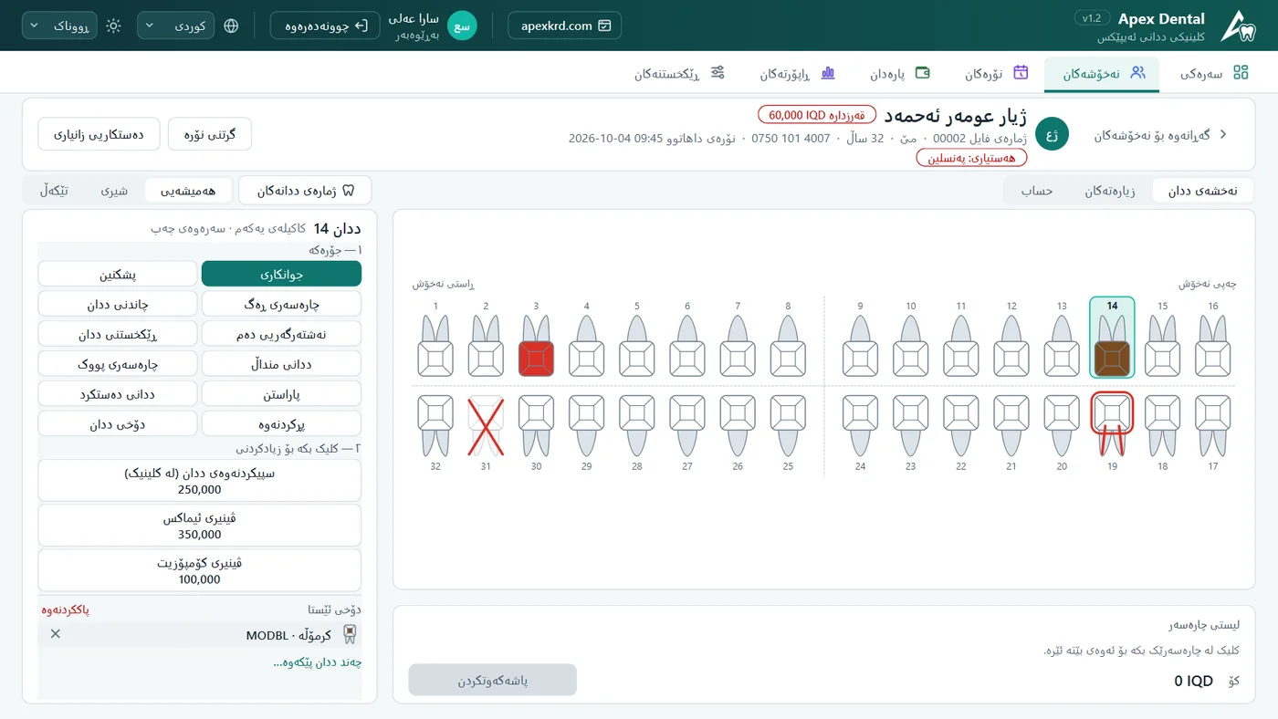This screenshot has height=719, width=1278.
Task: Select tooth 19 outlined in red
Action: click(1112, 424)
